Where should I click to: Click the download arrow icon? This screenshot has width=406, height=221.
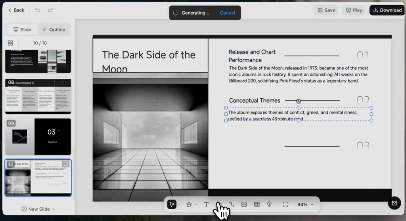coord(375,10)
